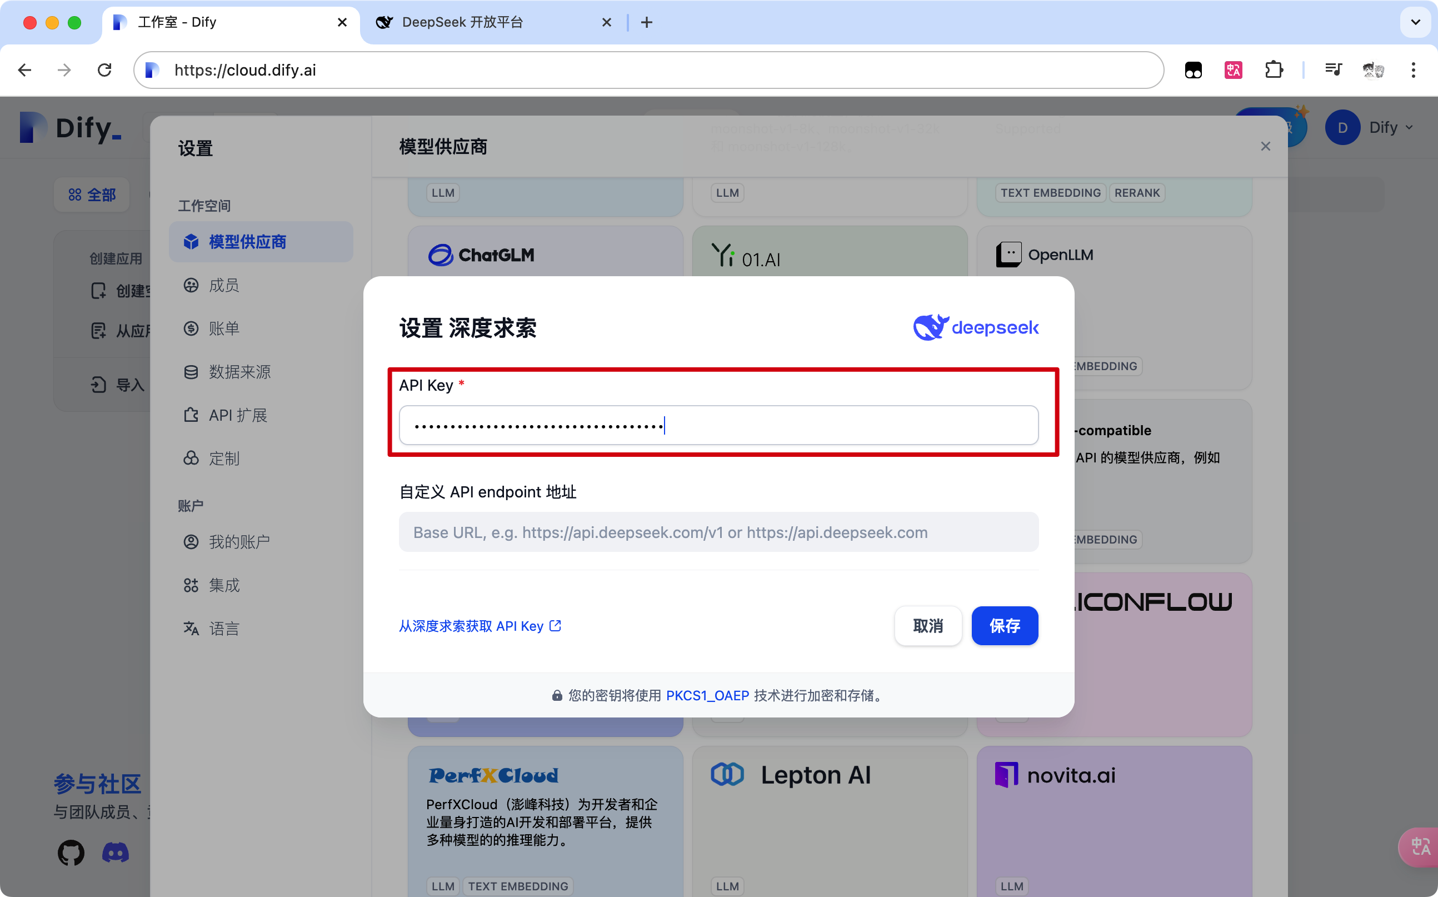This screenshot has width=1438, height=897.
Task: Click the 定制 shapes icon
Action: pyautogui.click(x=191, y=459)
